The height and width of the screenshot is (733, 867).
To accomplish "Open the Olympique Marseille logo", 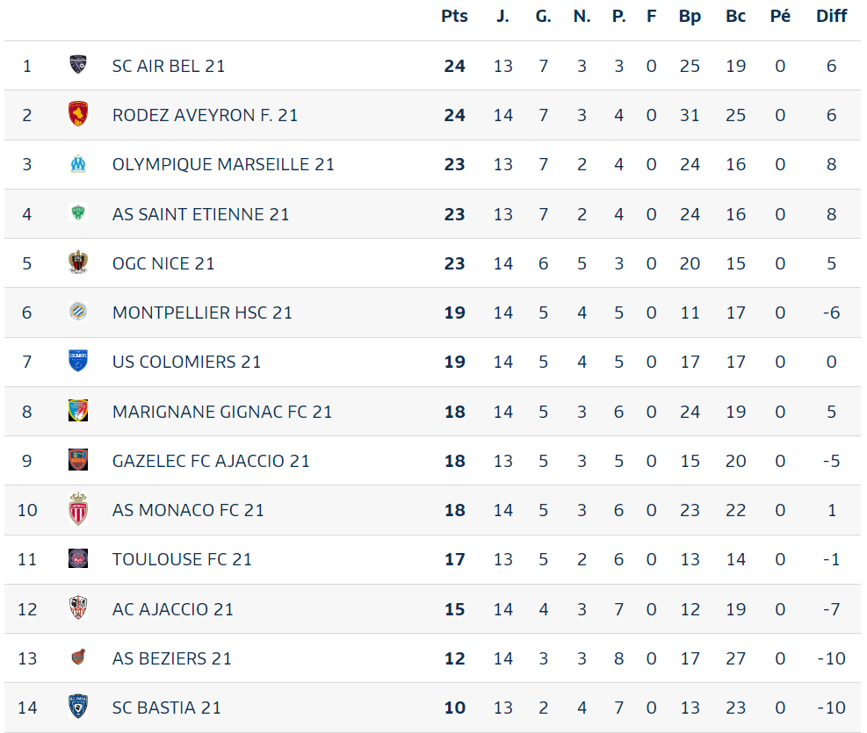I will (78, 163).
